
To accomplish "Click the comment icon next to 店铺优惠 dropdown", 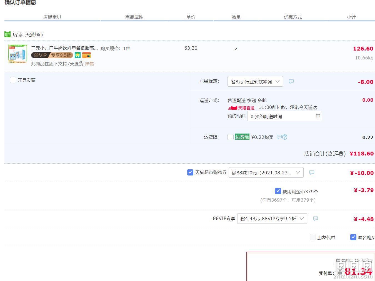I will (291, 81).
